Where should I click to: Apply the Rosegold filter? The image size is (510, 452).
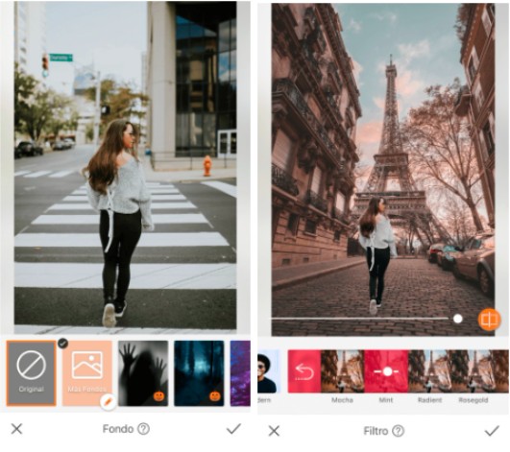click(x=474, y=371)
